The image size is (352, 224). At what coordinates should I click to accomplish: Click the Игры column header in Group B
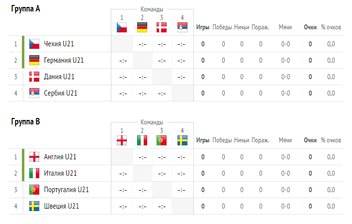point(203,140)
